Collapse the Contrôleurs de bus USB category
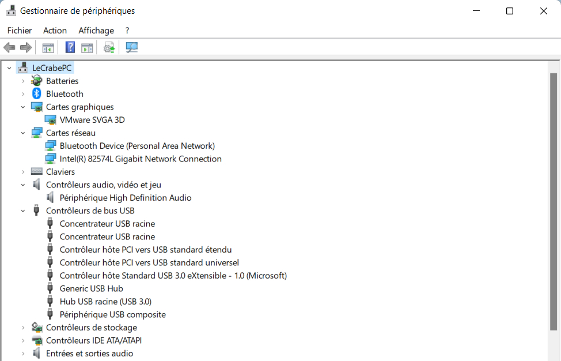The height and width of the screenshot is (361, 561). (23, 210)
